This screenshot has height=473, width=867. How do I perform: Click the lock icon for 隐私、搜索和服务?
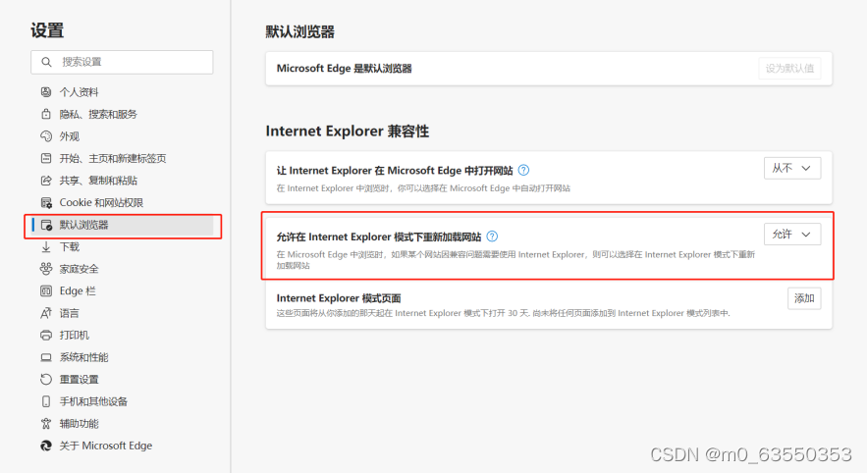pos(46,114)
